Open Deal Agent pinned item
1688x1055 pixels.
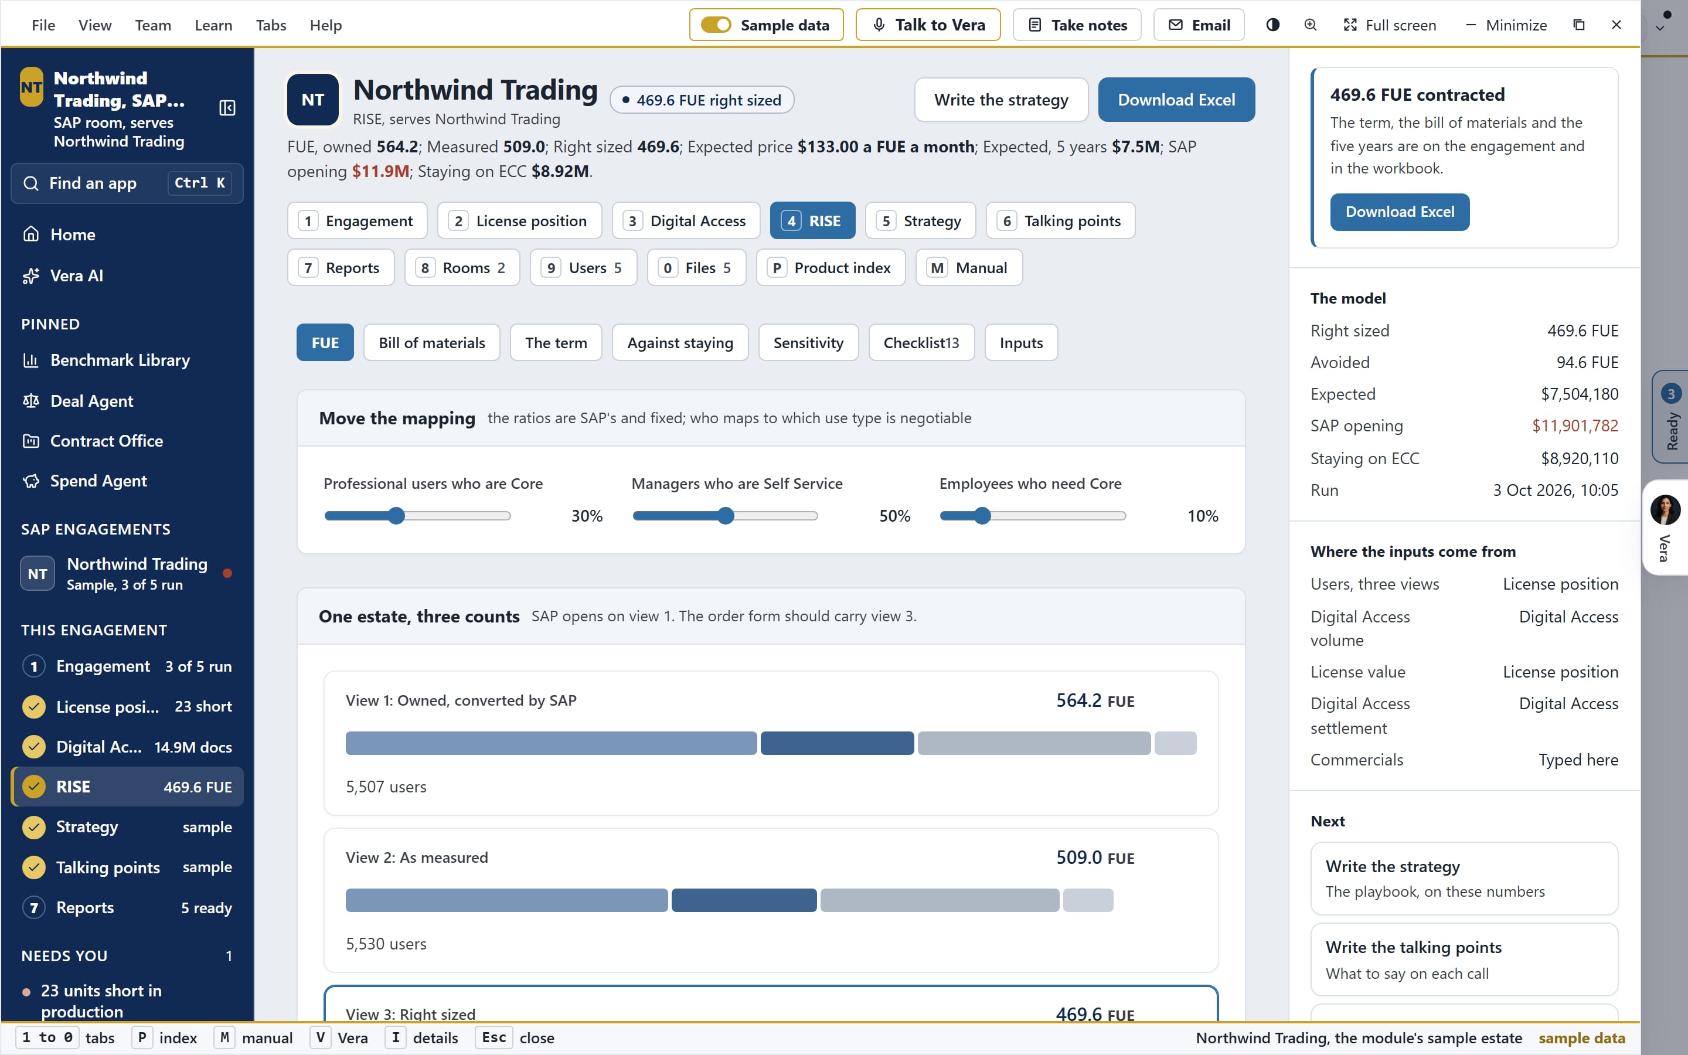coord(127,400)
